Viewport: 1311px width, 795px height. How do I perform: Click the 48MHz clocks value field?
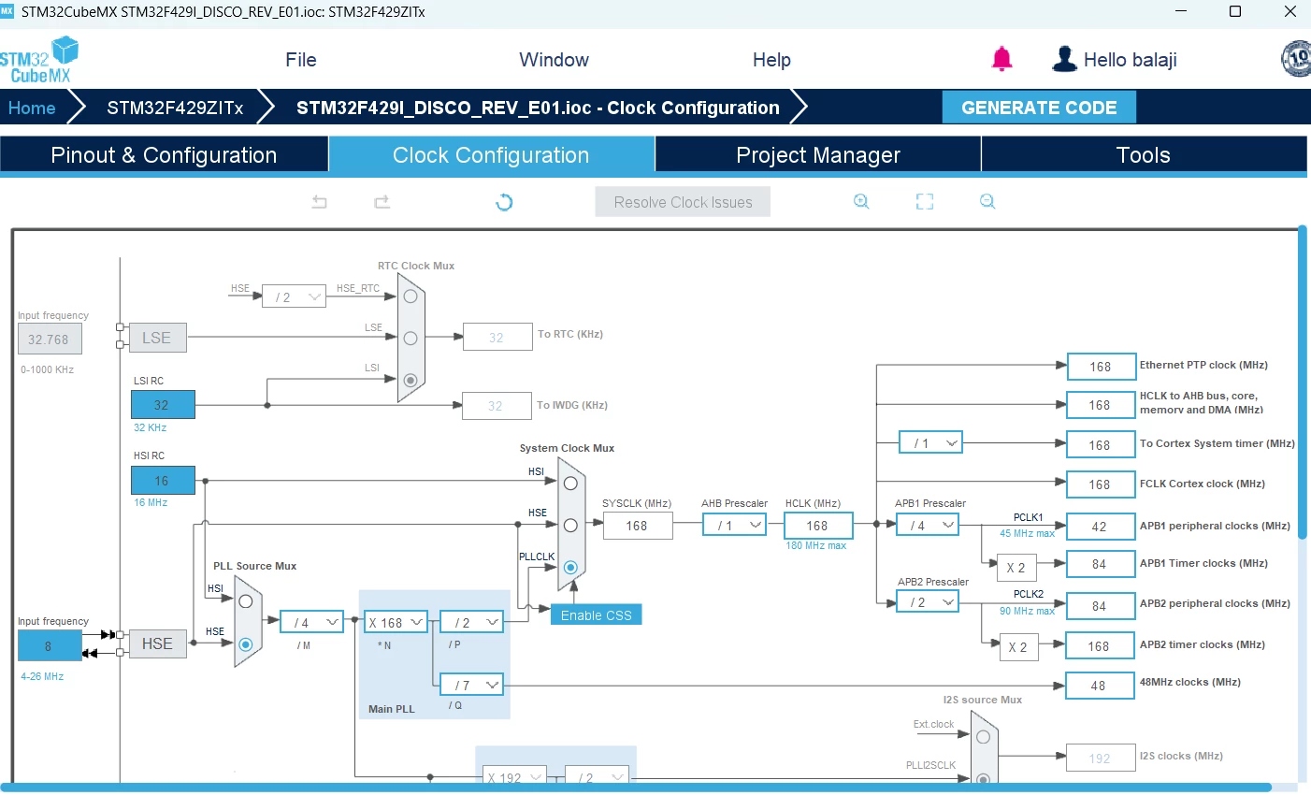coord(1100,686)
